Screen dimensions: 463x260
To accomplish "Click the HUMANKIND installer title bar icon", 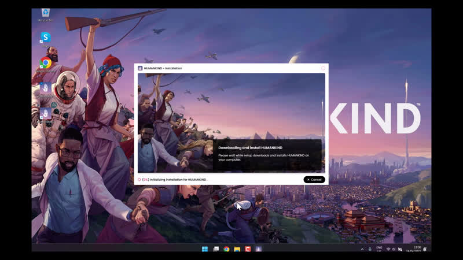I will [x=140, y=68].
